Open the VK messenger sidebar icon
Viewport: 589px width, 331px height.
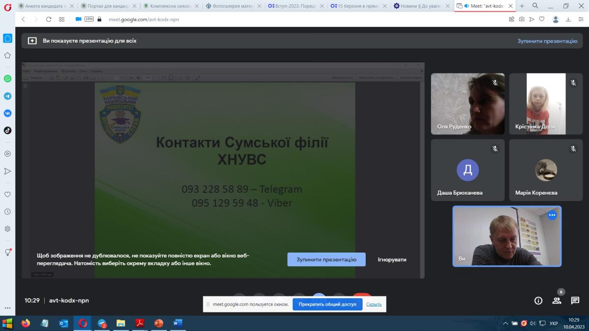click(x=7, y=113)
